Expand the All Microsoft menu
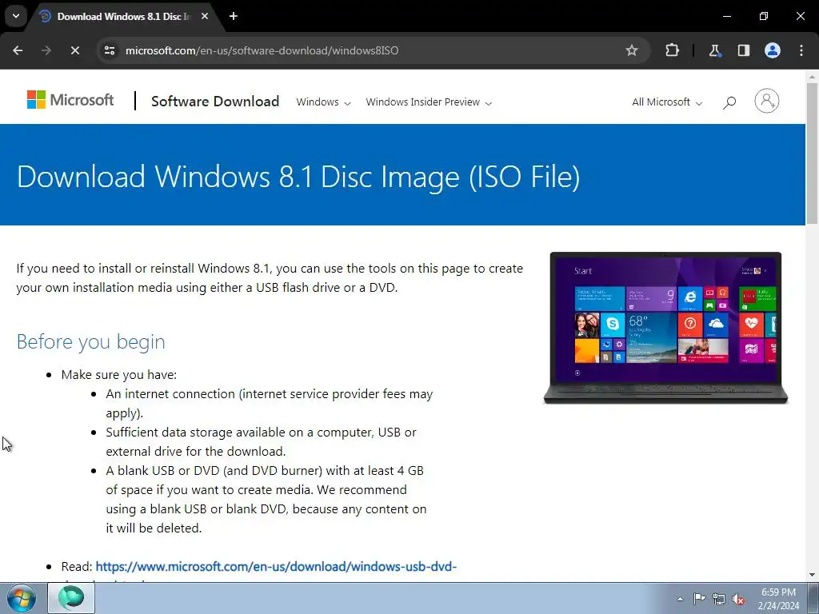The width and height of the screenshot is (819, 614). click(667, 102)
